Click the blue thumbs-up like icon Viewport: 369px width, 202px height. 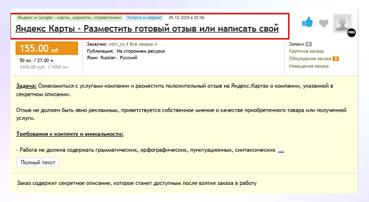click(x=308, y=23)
